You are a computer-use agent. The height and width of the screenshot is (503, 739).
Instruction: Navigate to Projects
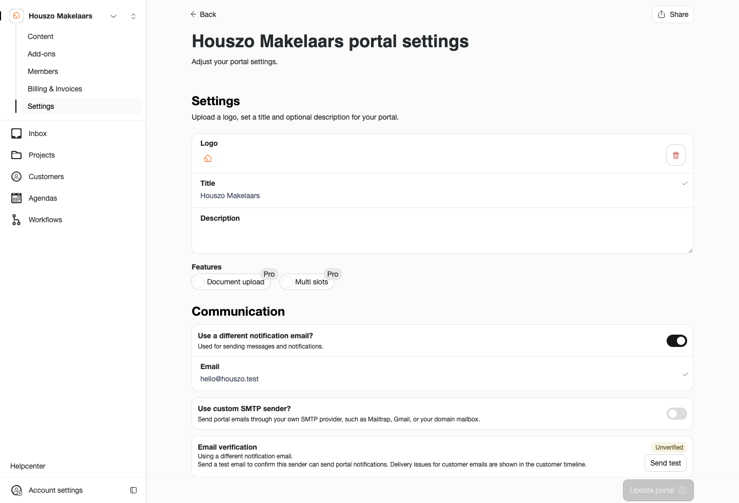point(42,155)
